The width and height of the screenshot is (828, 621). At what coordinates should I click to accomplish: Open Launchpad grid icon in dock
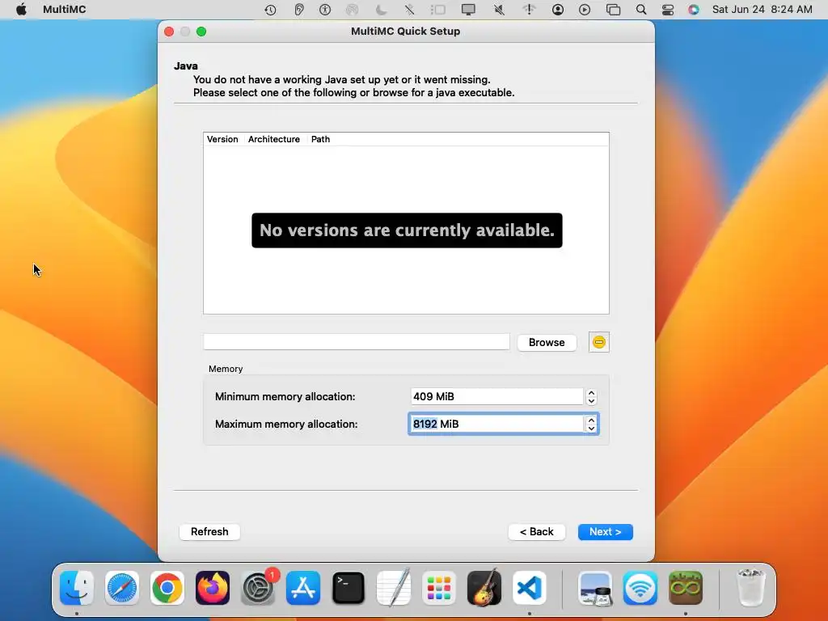439,588
